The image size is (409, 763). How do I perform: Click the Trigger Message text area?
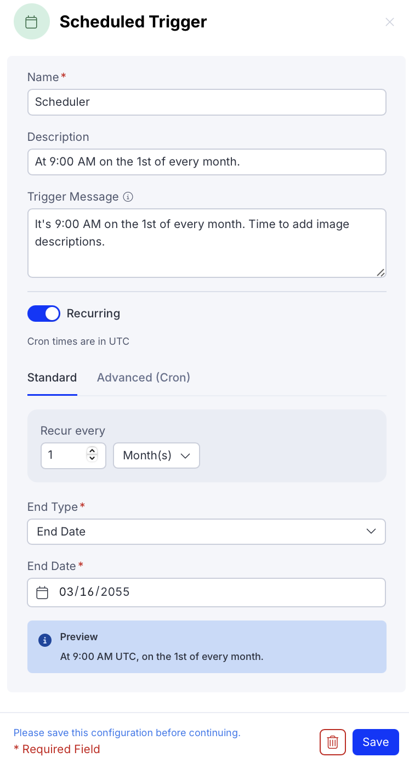click(207, 243)
